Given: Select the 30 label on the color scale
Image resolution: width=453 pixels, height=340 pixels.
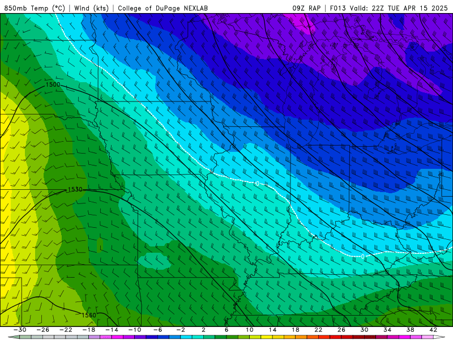Looking at the screenshot, I should [364, 330].
